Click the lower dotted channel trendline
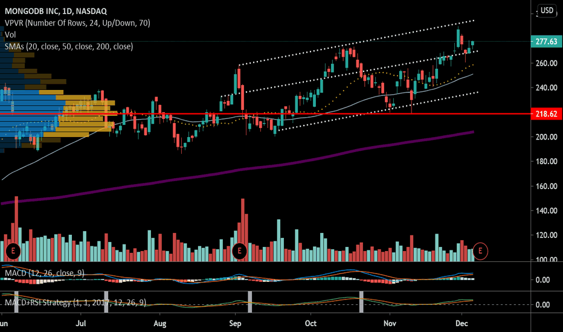Image resolution: width=563 pixels, height=332 pixels. tap(378, 111)
